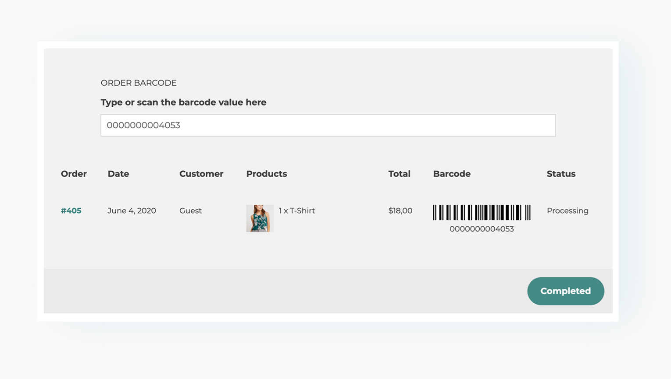Click the Total column header
This screenshot has width=671, height=379.
399,174
